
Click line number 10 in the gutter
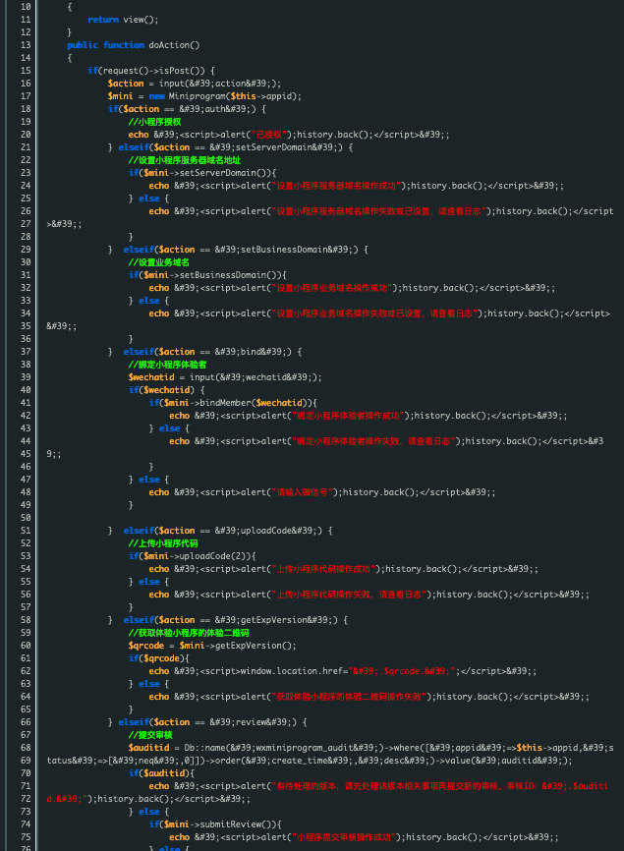coord(26,7)
